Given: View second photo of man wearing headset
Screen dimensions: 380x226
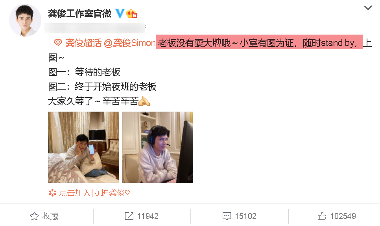Looking at the screenshot, I should [157, 147].
